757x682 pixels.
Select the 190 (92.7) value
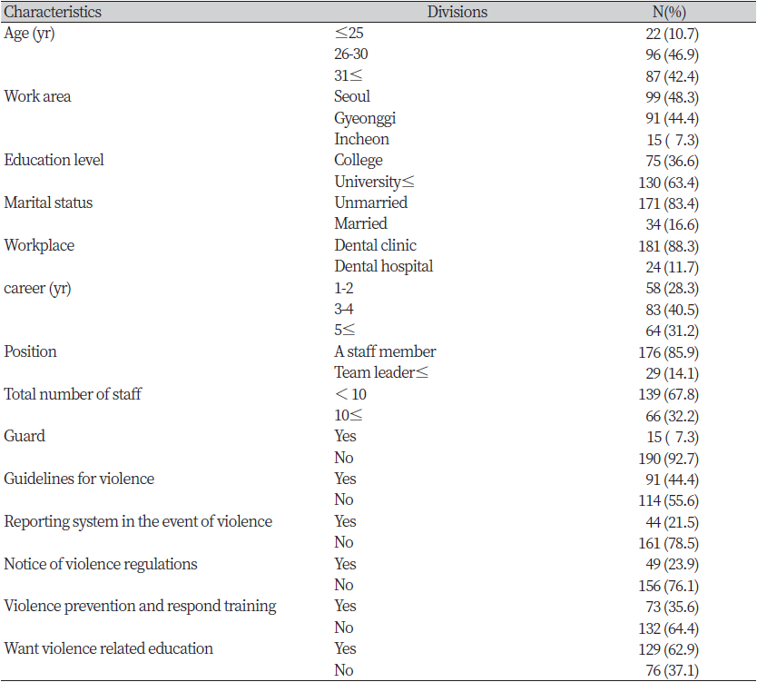coord(668,458)
